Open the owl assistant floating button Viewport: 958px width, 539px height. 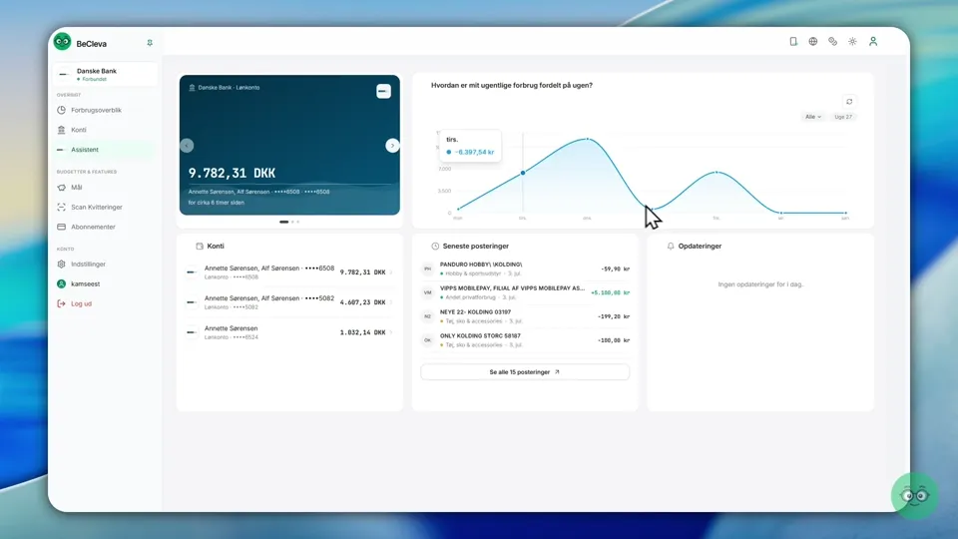point(915,496)
